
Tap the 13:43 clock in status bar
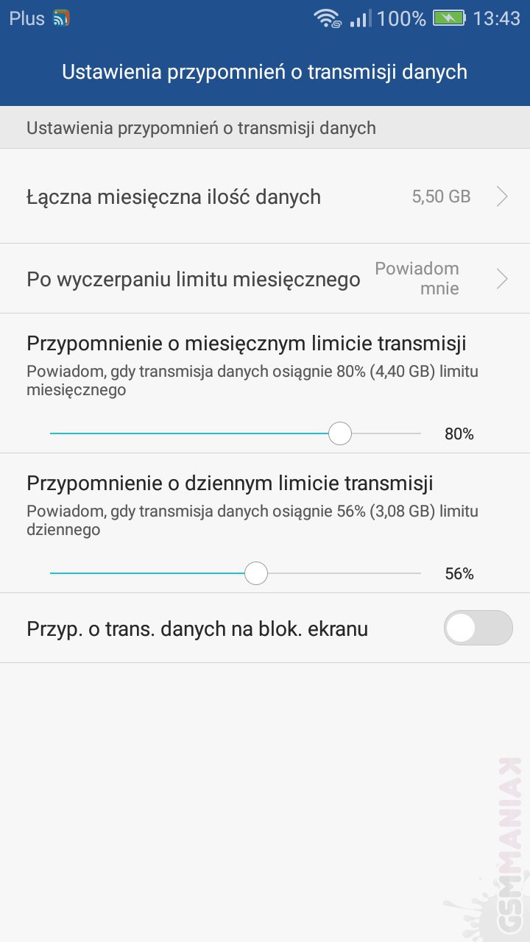496,18
